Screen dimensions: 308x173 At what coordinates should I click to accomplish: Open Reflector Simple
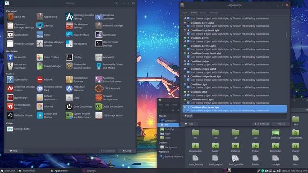point(20,115)
